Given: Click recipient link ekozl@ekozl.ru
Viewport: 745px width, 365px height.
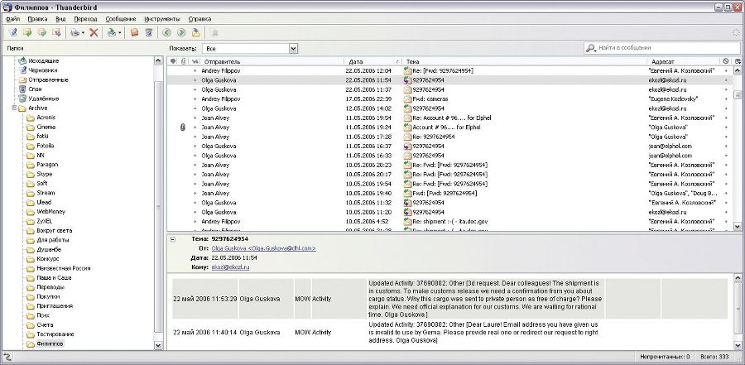Looking at the screenshot, I should [x=231, y=267].
